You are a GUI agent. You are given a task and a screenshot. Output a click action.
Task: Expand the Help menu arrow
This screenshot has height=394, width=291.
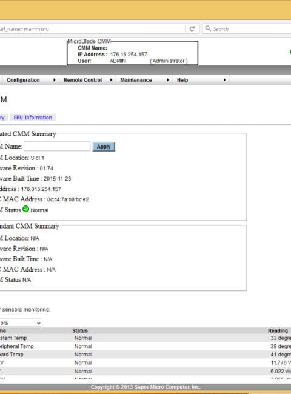click(224, 80)
